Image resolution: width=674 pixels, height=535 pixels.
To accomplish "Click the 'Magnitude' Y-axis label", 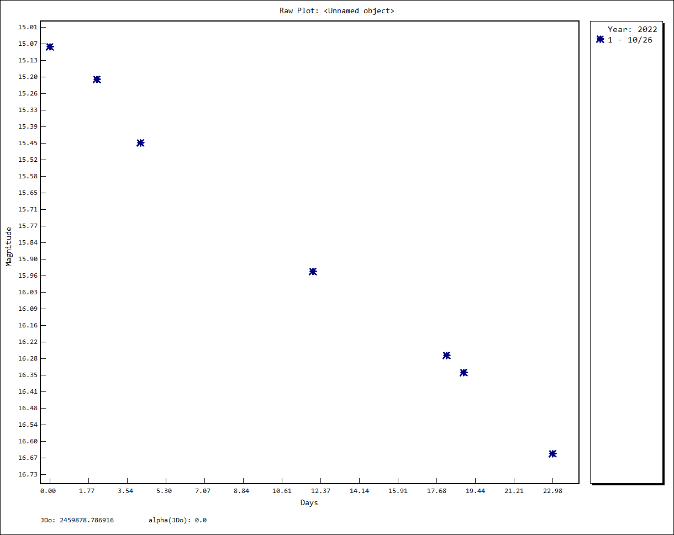I will click(x=9, y=246).
